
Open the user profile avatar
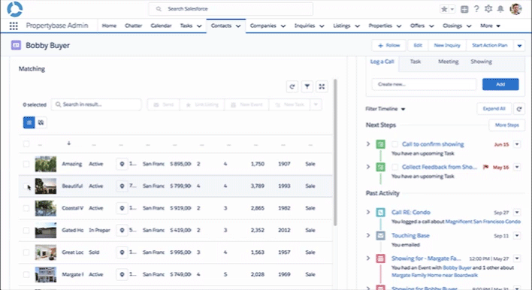pos(515,9)
